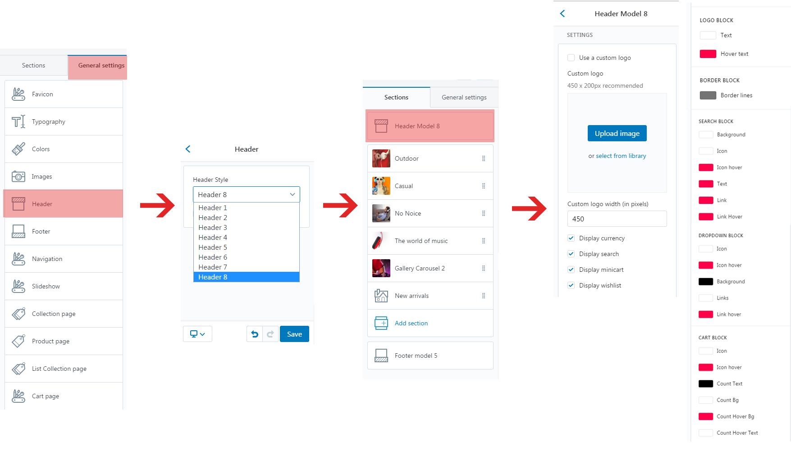Open the Sections tab above Header Model 8
This screenshot has width=791, height=450.
[396, 97]
